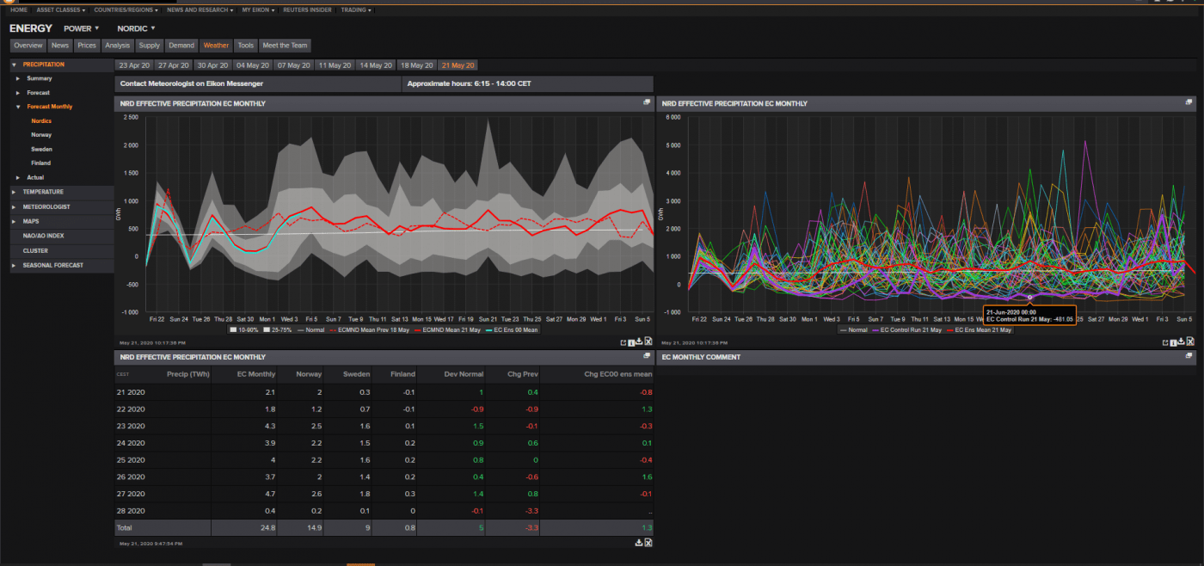Open the NORDIC region dropdown

click(x=135, y=28)
